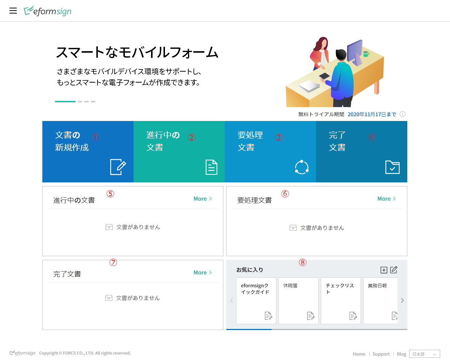Click the eformsign footer logo
Image resolution: width=450 pixels, height=360 pixels.
[x=23, y=353]
